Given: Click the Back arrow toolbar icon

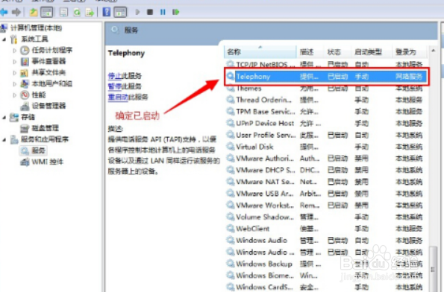Looking at the screenshot, I should [x=4, y=12].
